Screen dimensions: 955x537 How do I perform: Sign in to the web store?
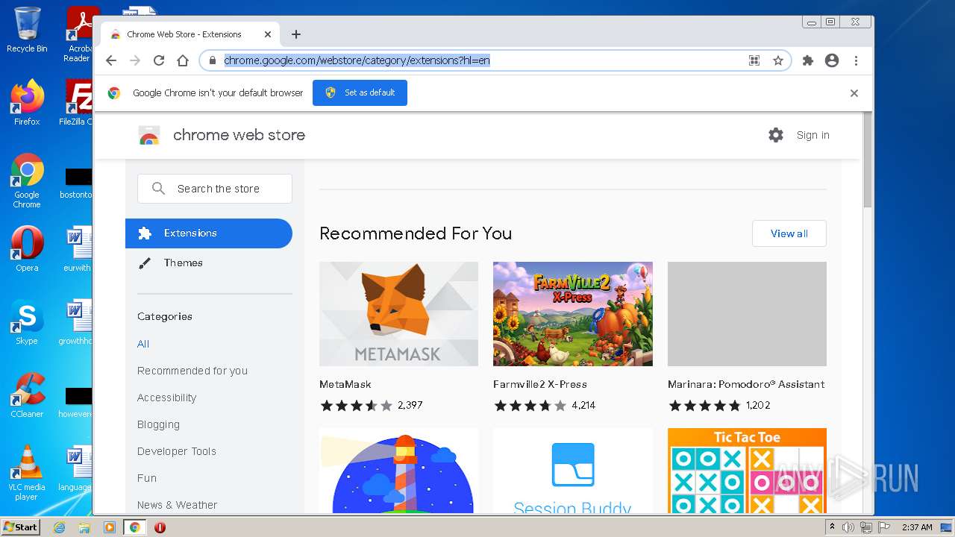tap(812, 135)
